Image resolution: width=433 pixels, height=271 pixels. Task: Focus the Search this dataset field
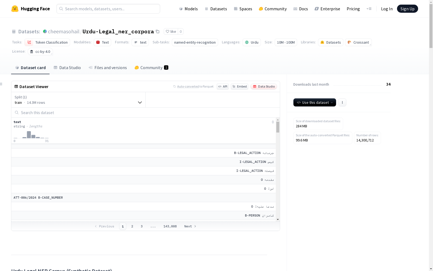pos(146,112)
